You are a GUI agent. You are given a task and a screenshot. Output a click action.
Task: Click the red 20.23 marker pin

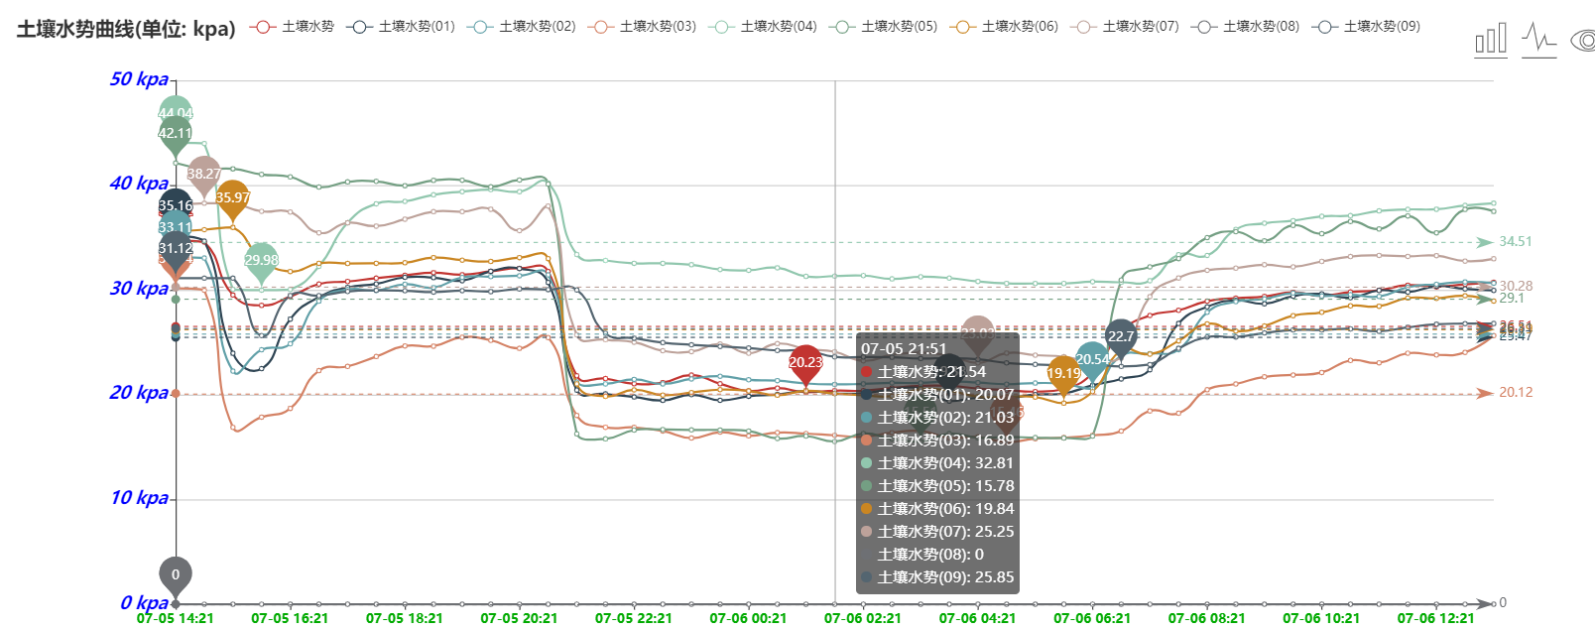(x=805, y=362)
